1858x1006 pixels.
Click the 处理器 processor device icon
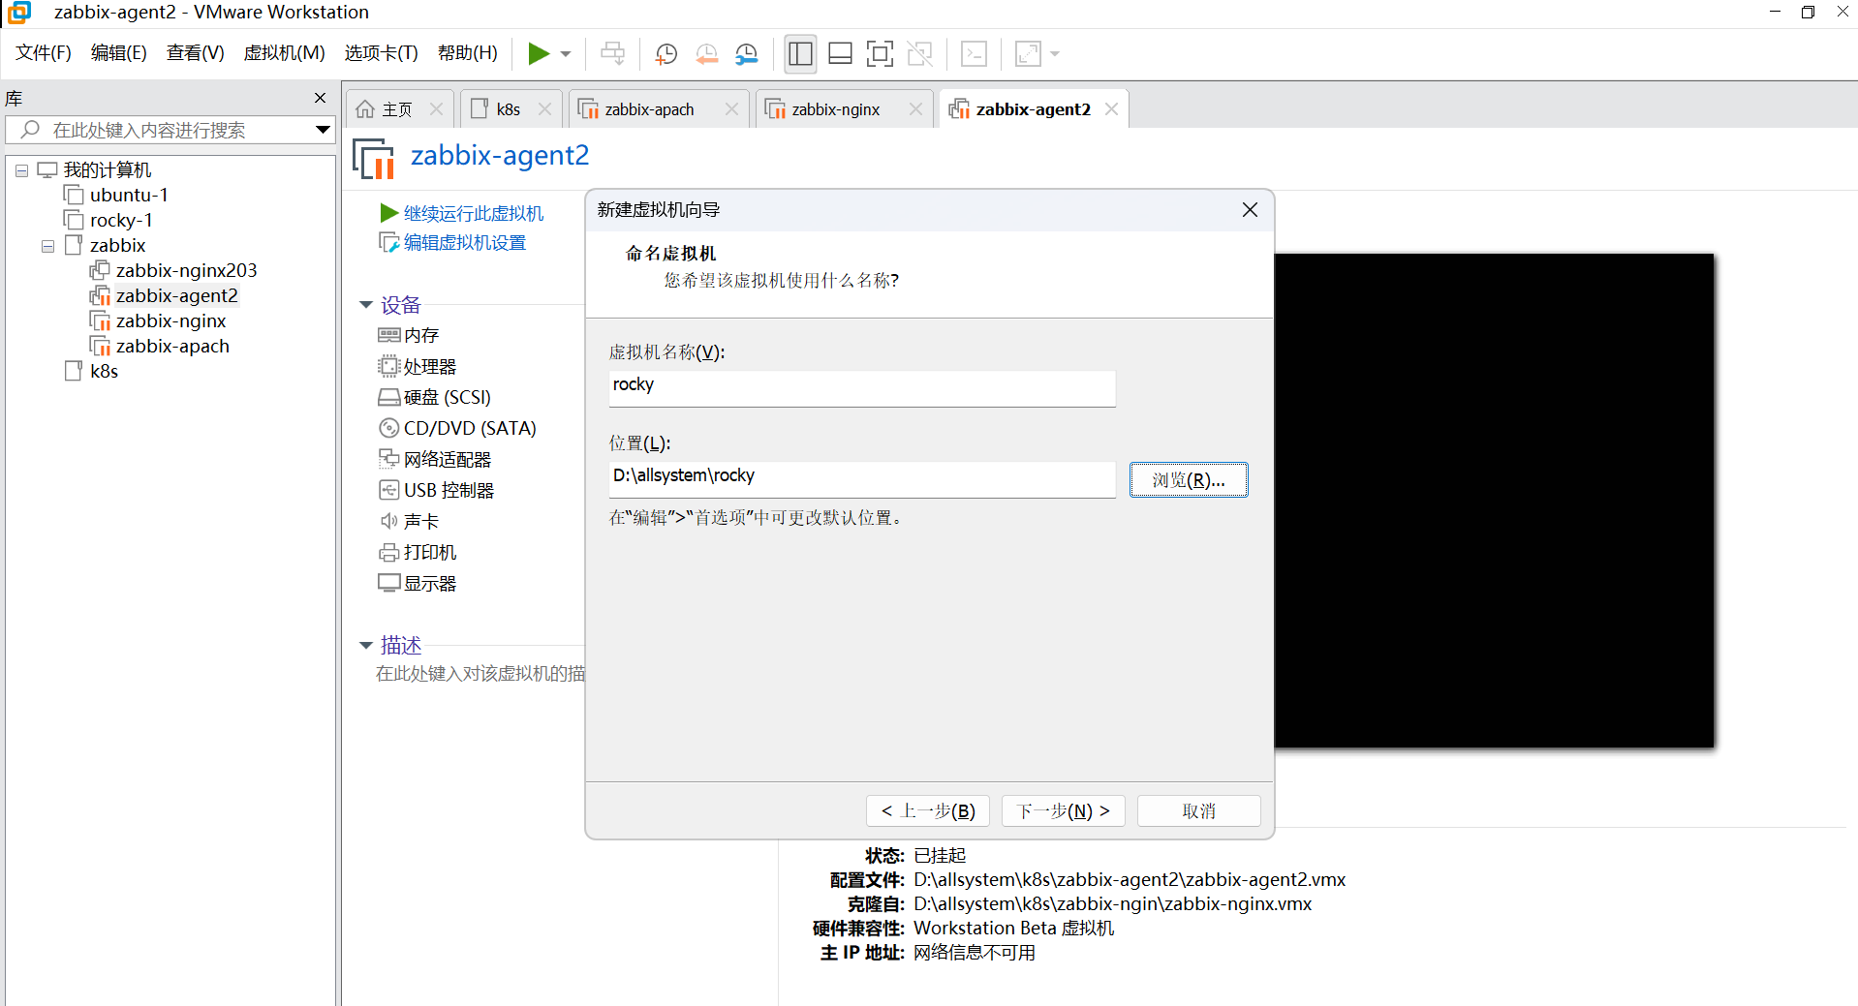click(388, 366)
